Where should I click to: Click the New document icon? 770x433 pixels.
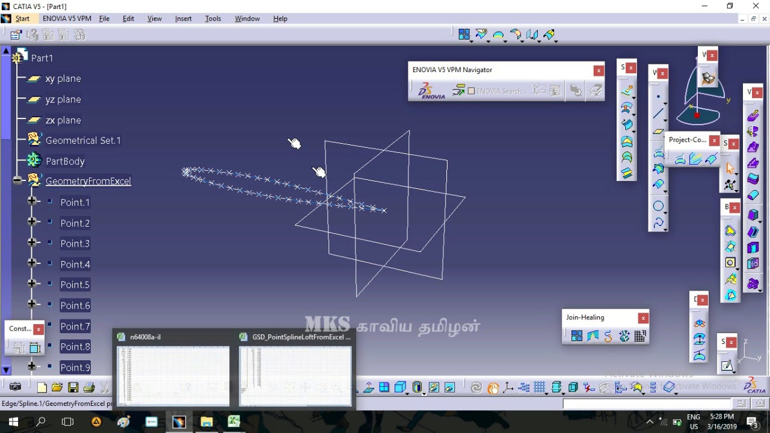42,387
